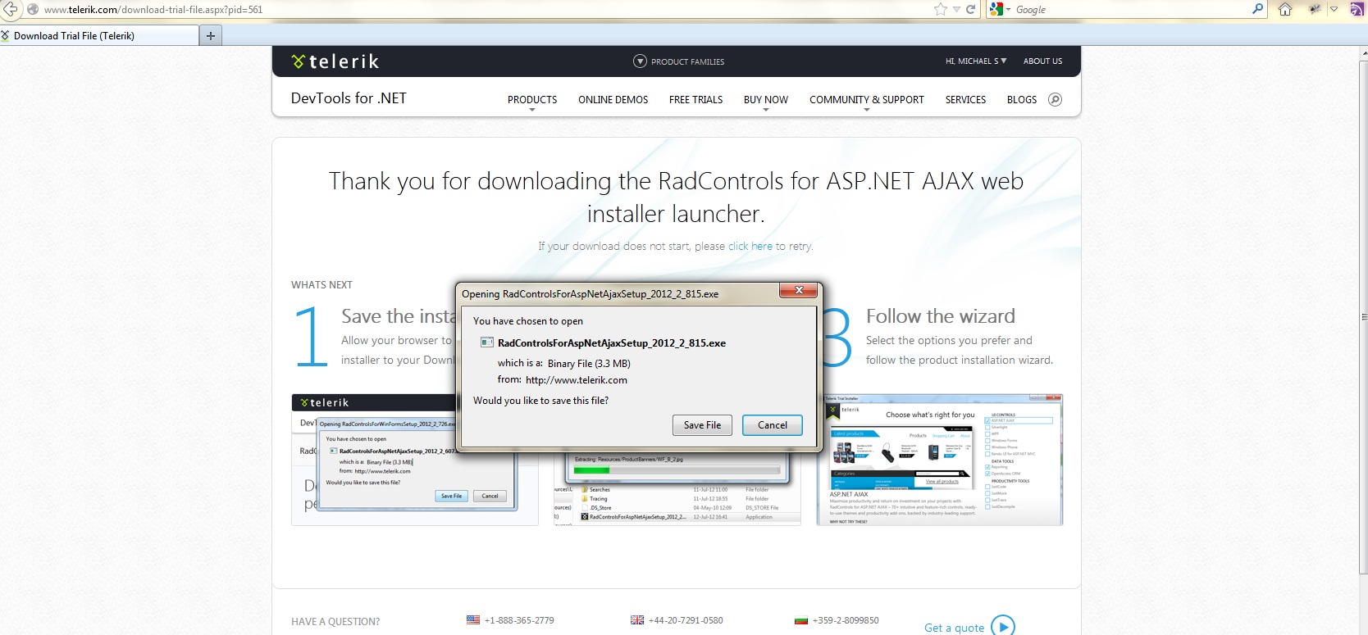The image size is (1368, 635).
Task: Click the exe file icon in dialog
Action: tap(486, 343)
